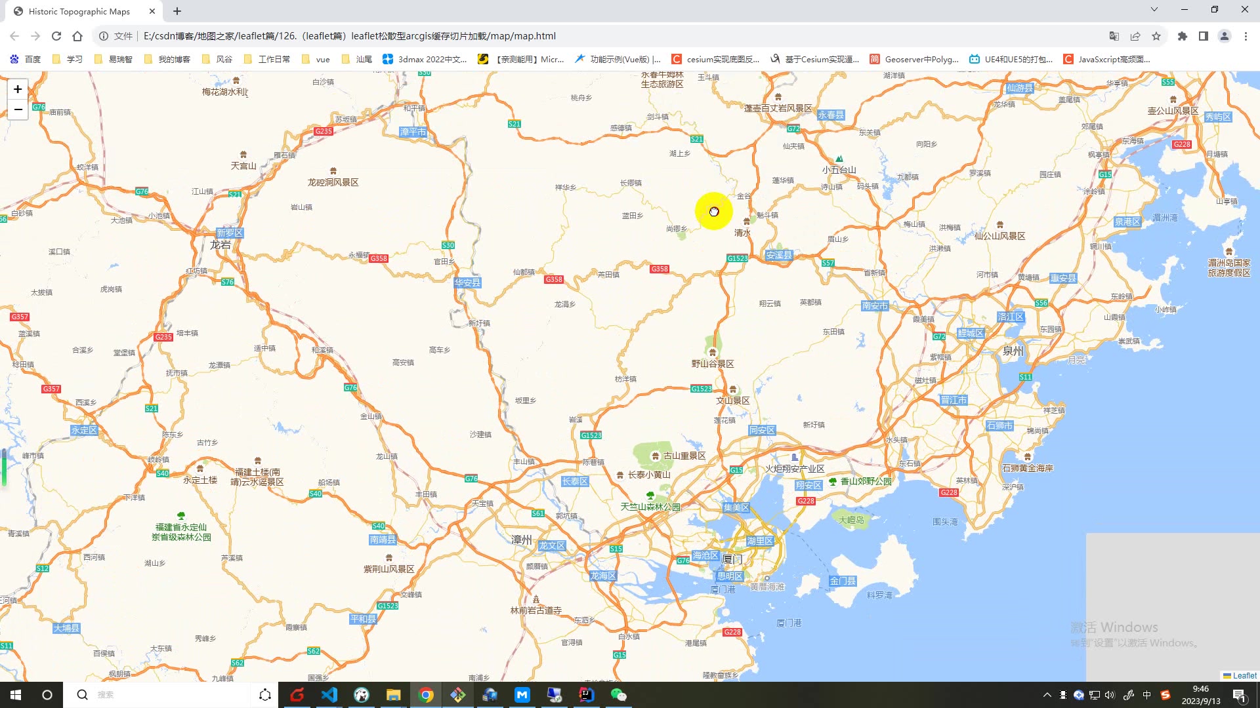Image resolution: width=1260 pixels, height=708 pixels.
Task: Zoom out the Leaflet map
Action: (x=18, y=109)
